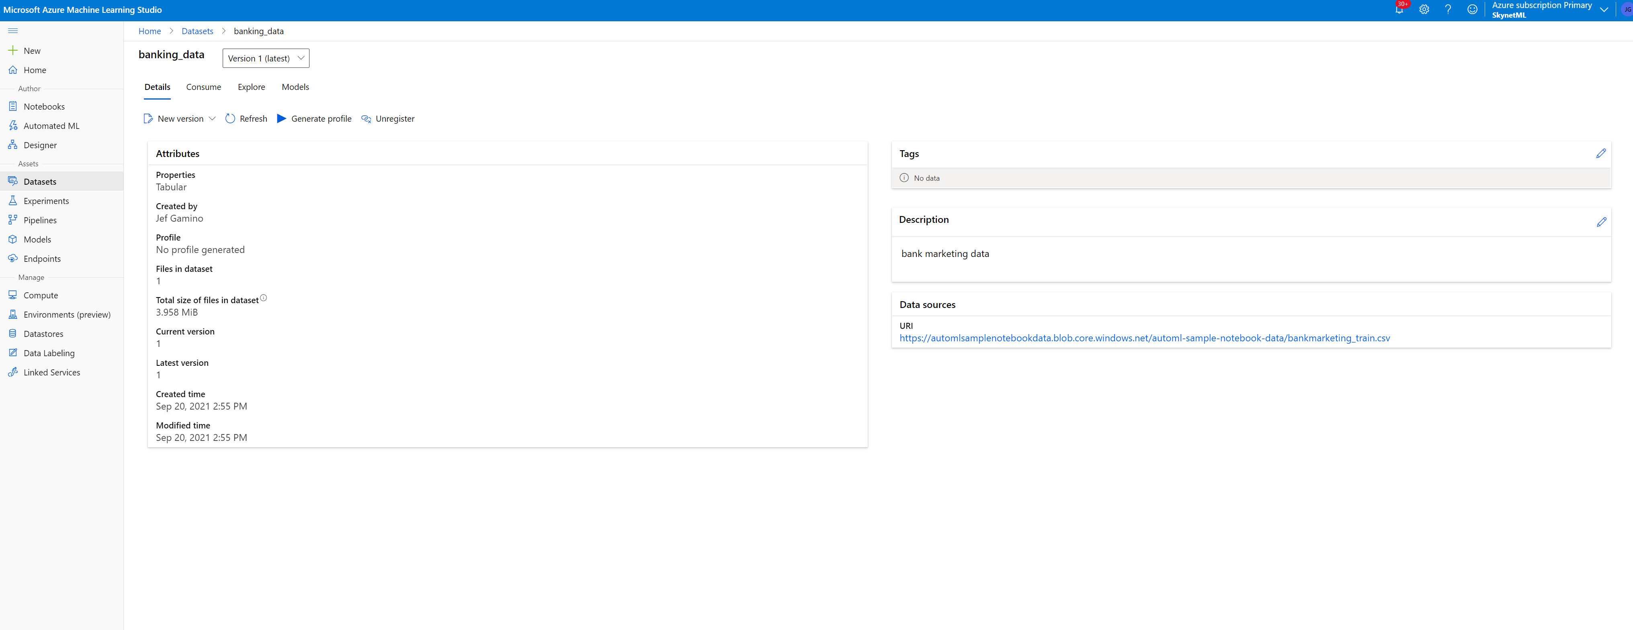Select Experiments in the sidebar
The width and height of the screenshot is (1633, 630).
pyautogui.click(x=46, y=201)
